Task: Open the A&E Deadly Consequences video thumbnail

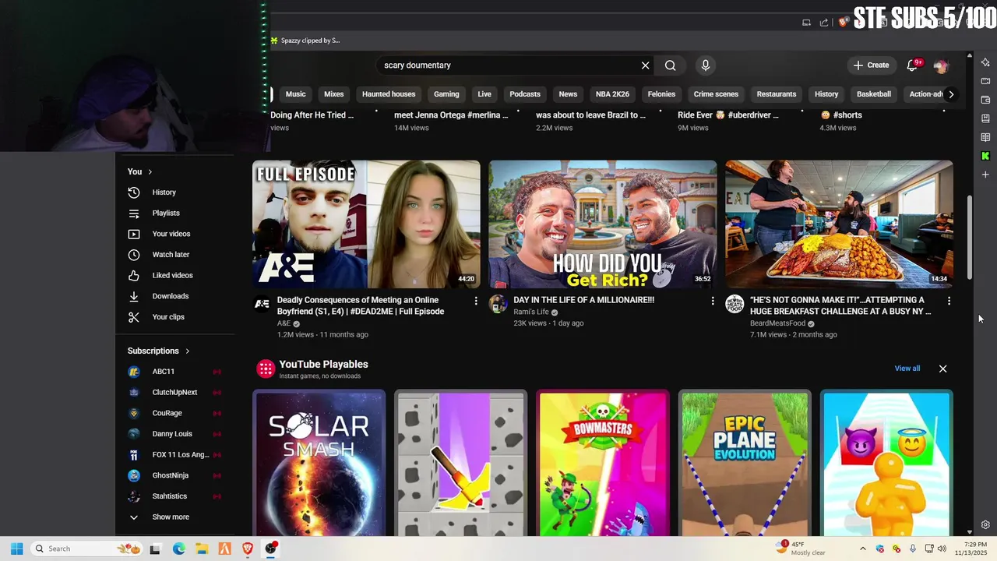Action: pos(366,224)
